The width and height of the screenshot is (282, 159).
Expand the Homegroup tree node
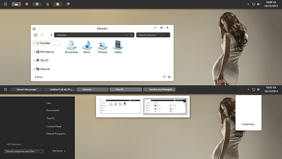coord(34,52)
